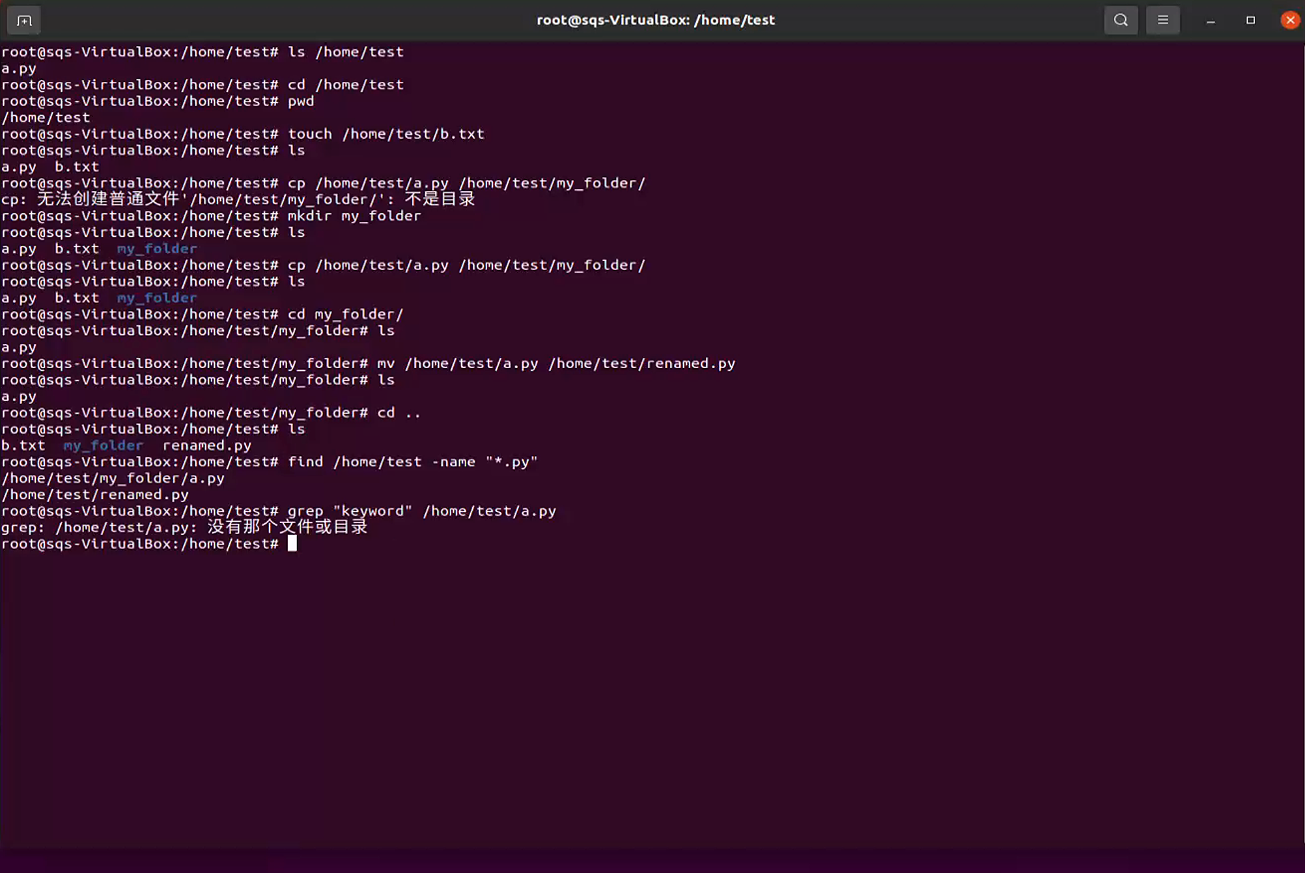Screen dimensions: 1305x873
Task: Click the '/home/test/my_folder/a.py' find result
Action: click(x=113, y=478)
